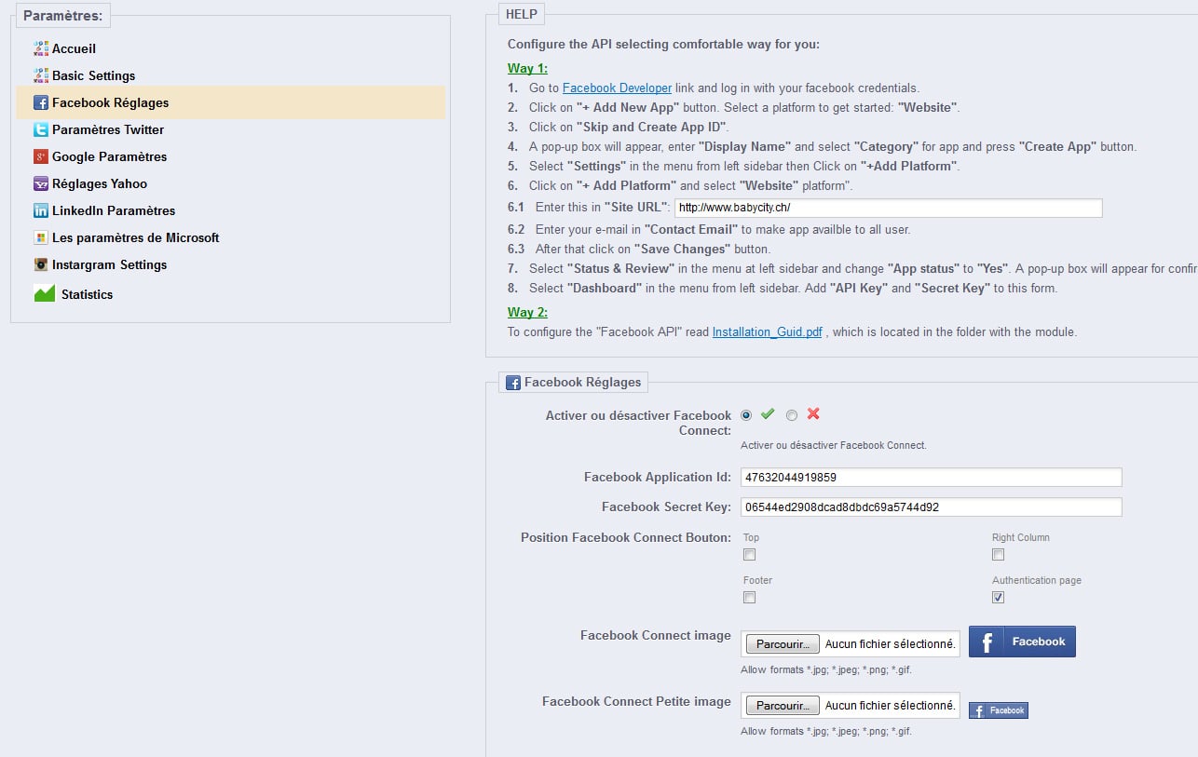Open Basic Settings menu item
Image resolution: width=1198 pixels, height=757 pixels.
[93, 75]
